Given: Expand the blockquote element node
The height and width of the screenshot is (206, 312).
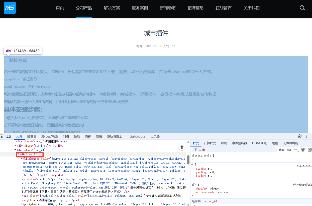Looking at the screenshot, I should pos(21,158).
